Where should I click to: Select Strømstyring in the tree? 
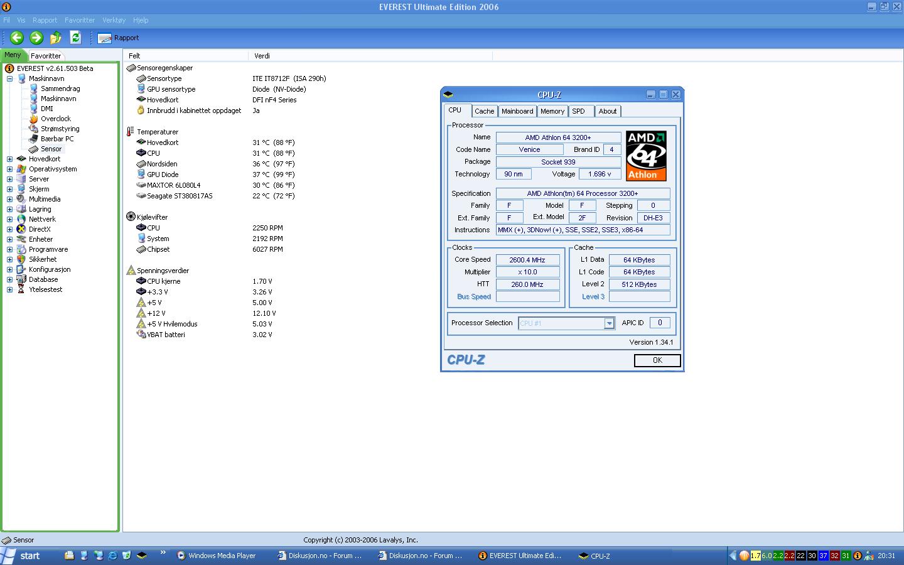(60, 129)
